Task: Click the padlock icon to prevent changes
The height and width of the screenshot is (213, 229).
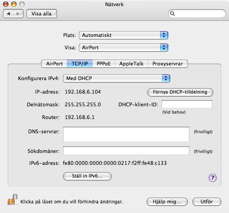Action: point(12,200)
